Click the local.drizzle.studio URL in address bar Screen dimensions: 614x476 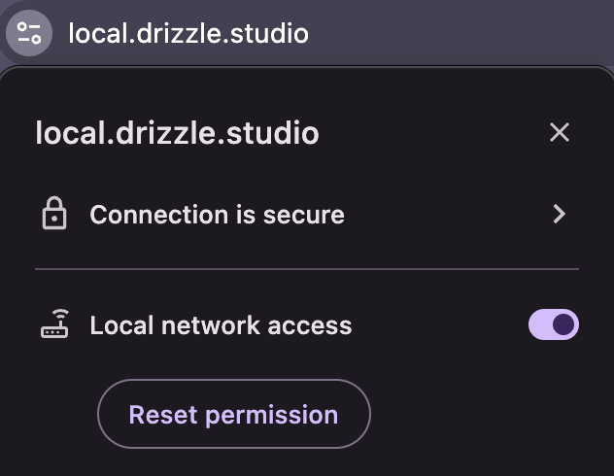click(x=188, y=34)
